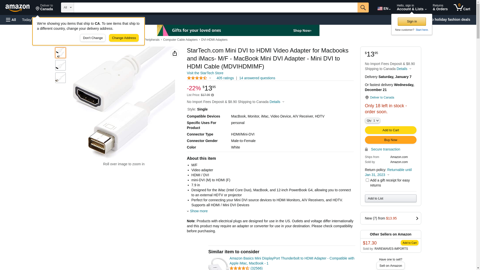Click the share icon on product image
The width and height of the screenshot is (480, 270).
pos(175,53)
